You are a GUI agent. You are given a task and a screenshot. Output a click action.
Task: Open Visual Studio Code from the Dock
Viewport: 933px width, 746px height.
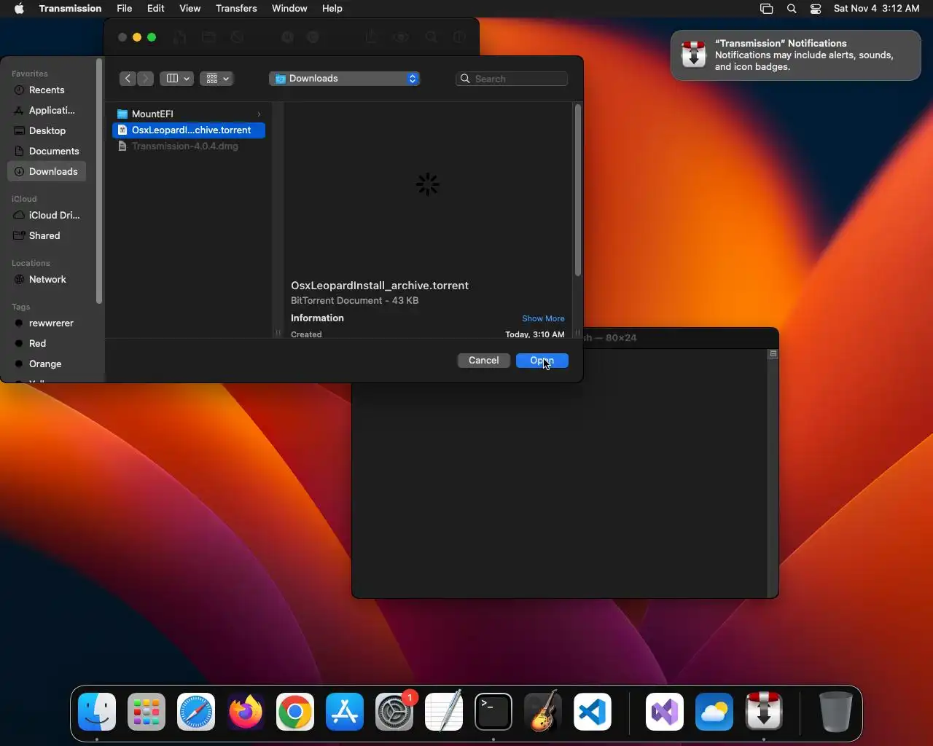(593, 712)
